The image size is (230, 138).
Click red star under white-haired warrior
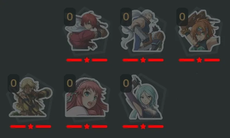coord(143,60)
